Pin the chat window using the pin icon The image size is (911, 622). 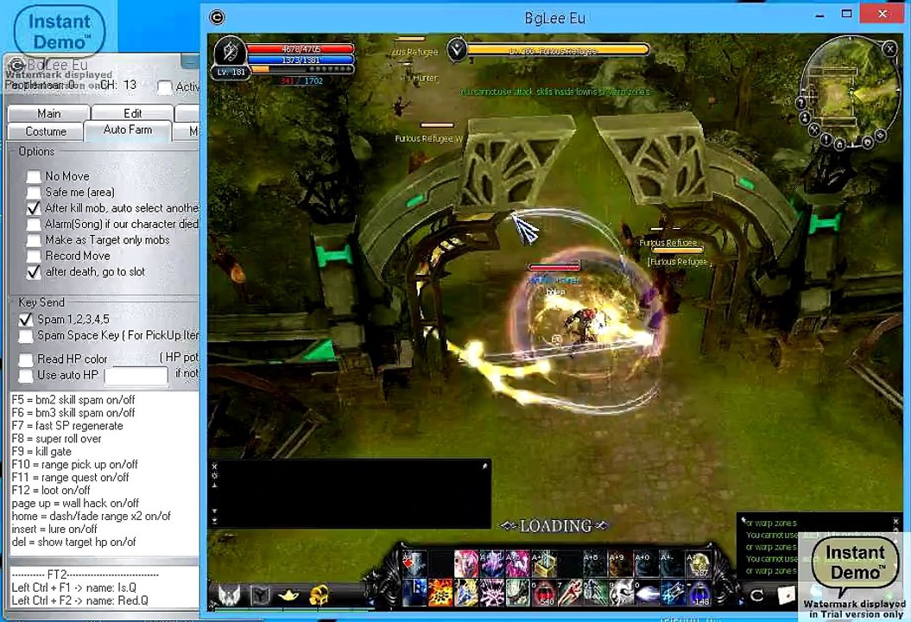coord(484,466)
